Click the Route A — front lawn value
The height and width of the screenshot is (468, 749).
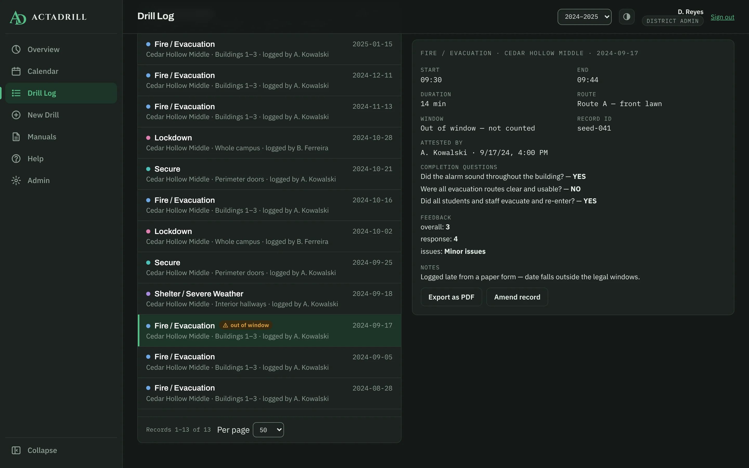(619, 104)
